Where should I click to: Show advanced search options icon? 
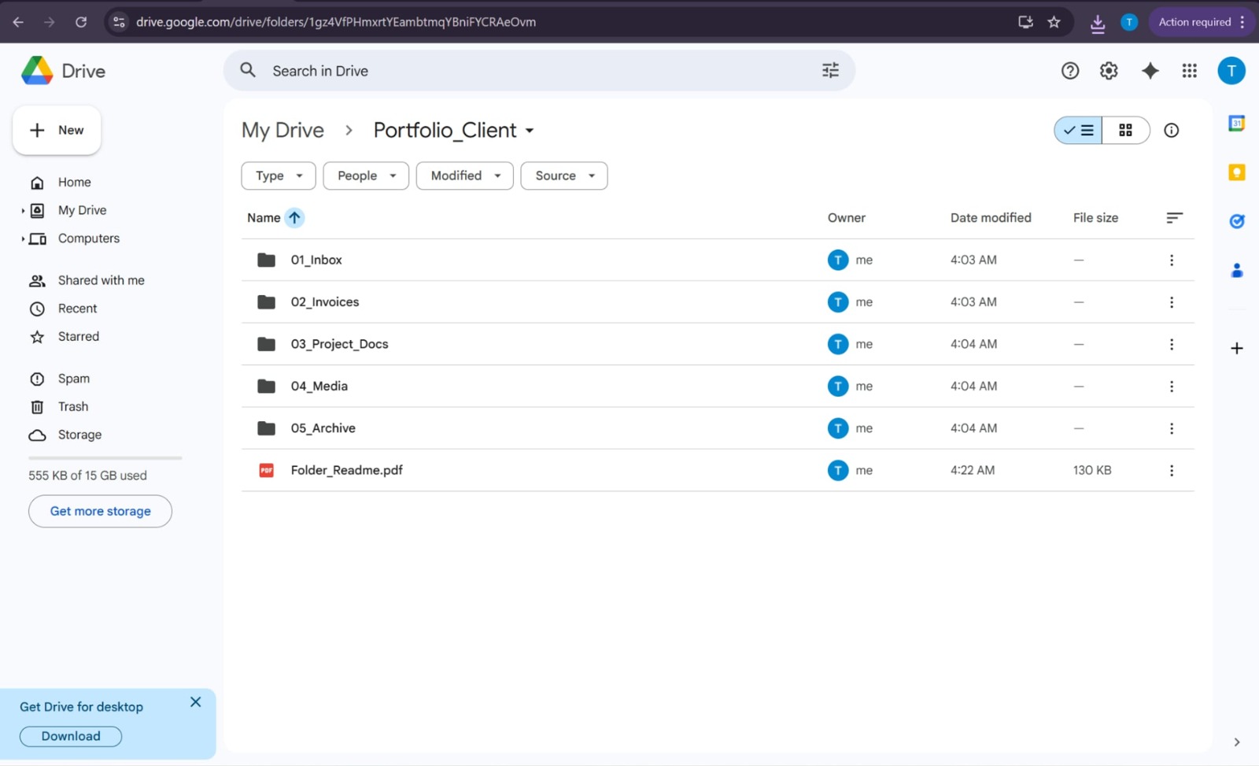tap(830, 71)
